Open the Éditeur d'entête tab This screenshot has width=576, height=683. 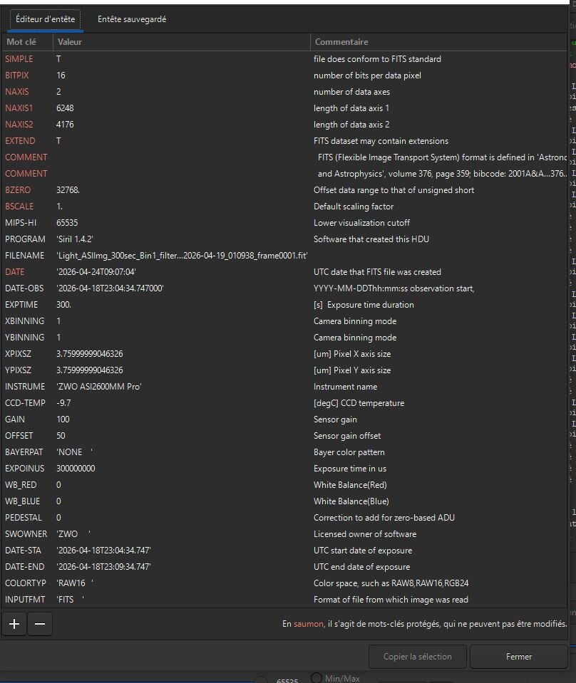coord(46,19)
